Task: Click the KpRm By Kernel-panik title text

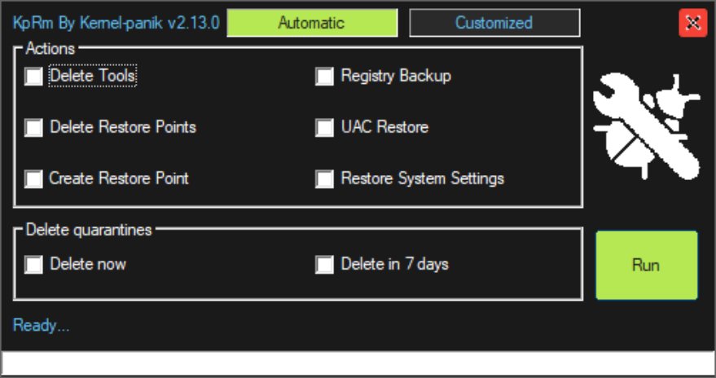Action: pyautogui.click(x=116, y=23)
